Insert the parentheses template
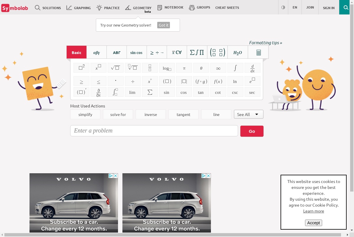This screenshot has height=237, width=354. click(167, 81)
